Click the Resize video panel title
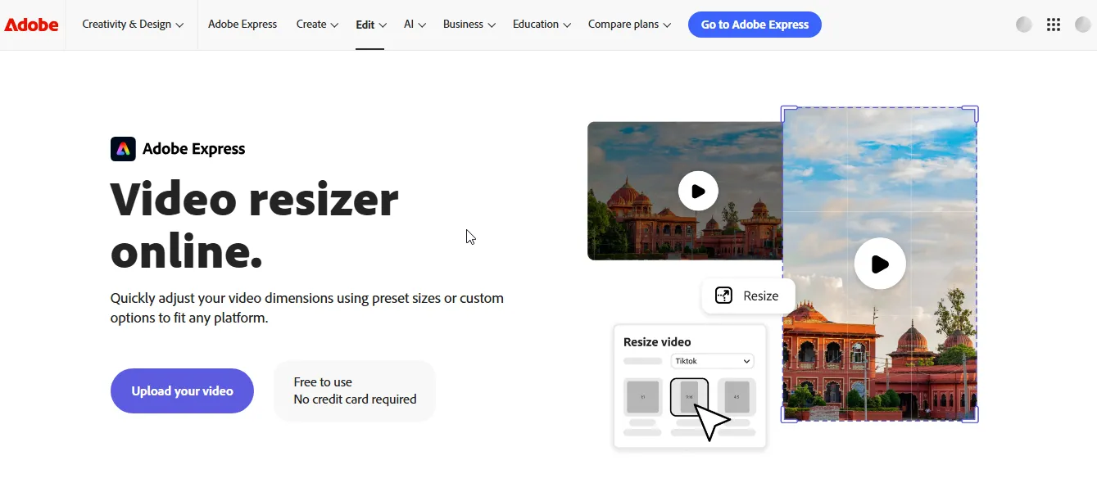This screenshot has height=492, width=1097. (657, 342)
